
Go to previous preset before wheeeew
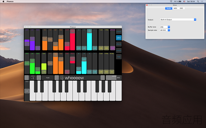coord(57,77)
